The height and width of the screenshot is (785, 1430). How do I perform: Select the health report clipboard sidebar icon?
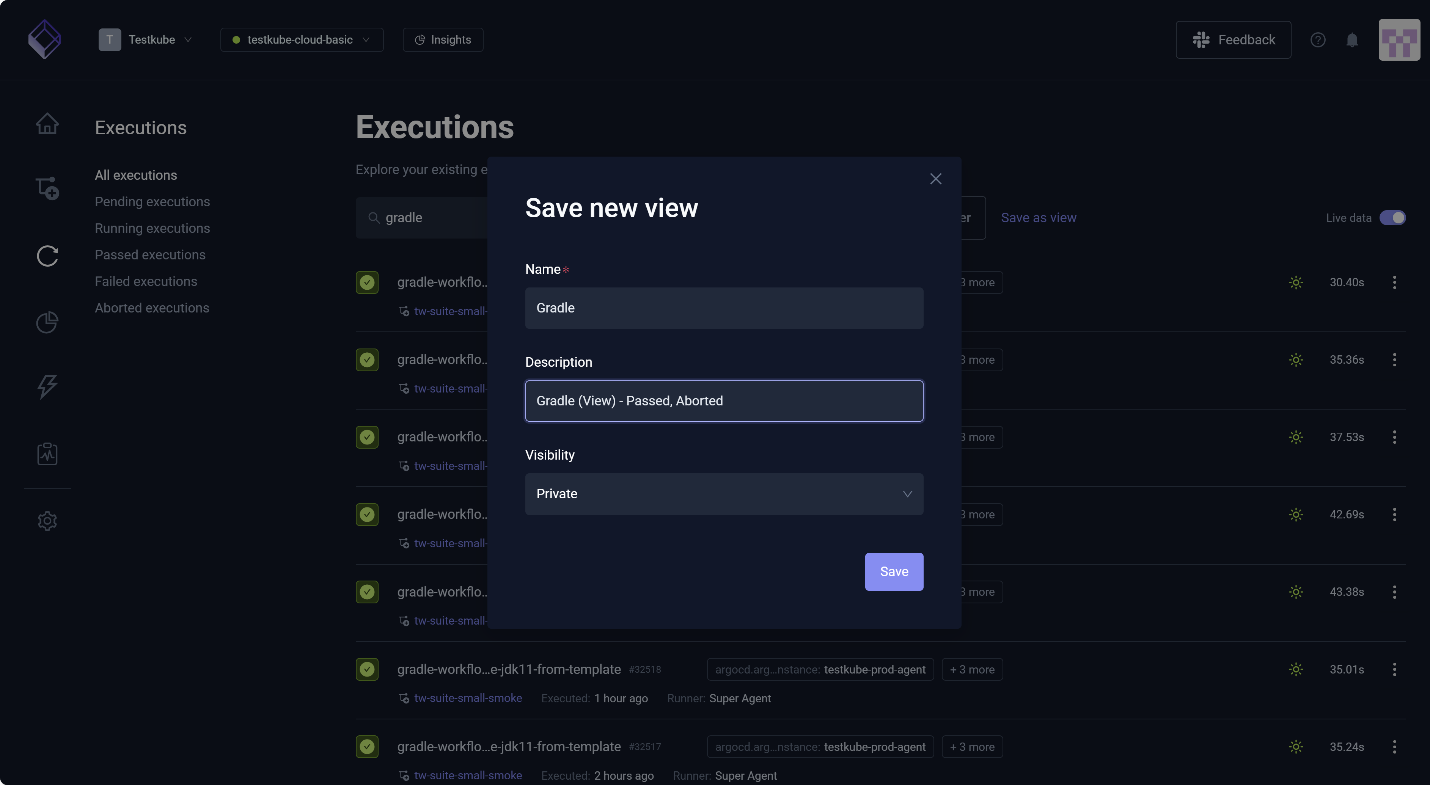(x=47, y=454)
